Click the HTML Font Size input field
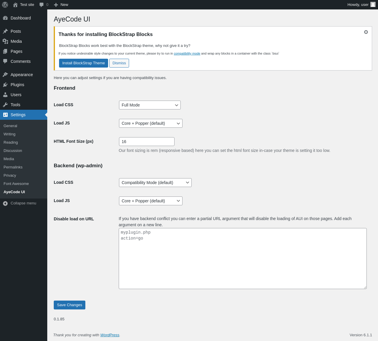 [x=147, y=142]
